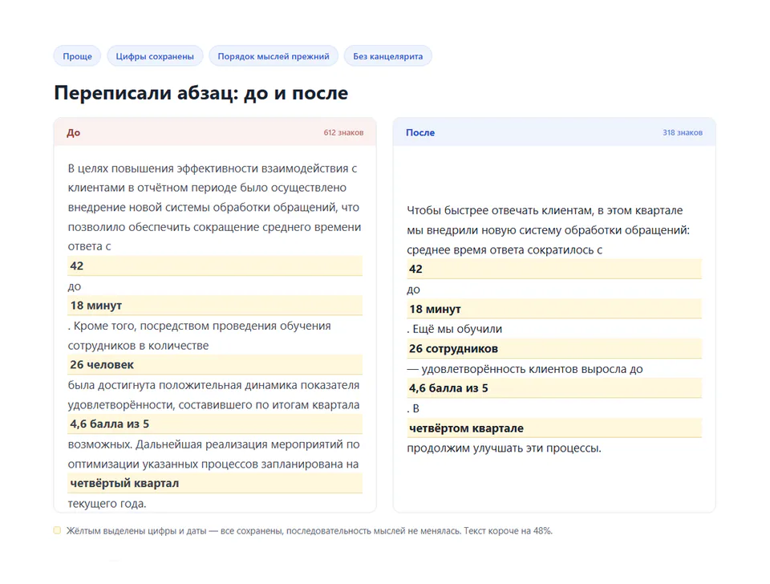This screenshot has height=584, width=770.
Task: Click the 'Без канцелярита' tag chip
Action: (387, 56)
